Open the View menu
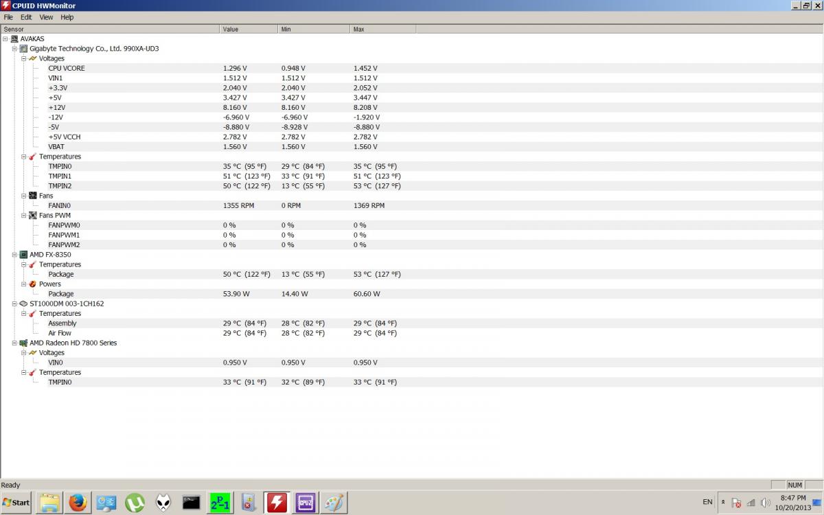Viewport: 824px width, 515px height. (46, 17)
